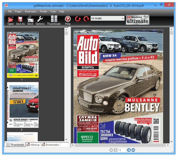Image resolution: width=178 pixels, height=156 pixels.
Task: Click the horizontal scroll left arrow
Action: [x=73, y=145]
